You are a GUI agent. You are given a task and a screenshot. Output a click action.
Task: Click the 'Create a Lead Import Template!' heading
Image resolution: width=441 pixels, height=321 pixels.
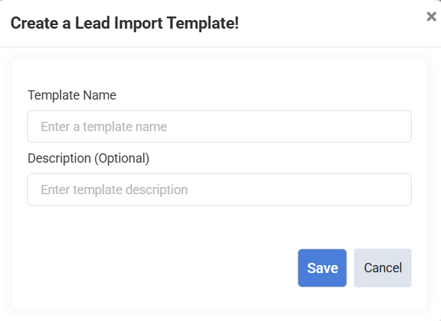[124, 23]
